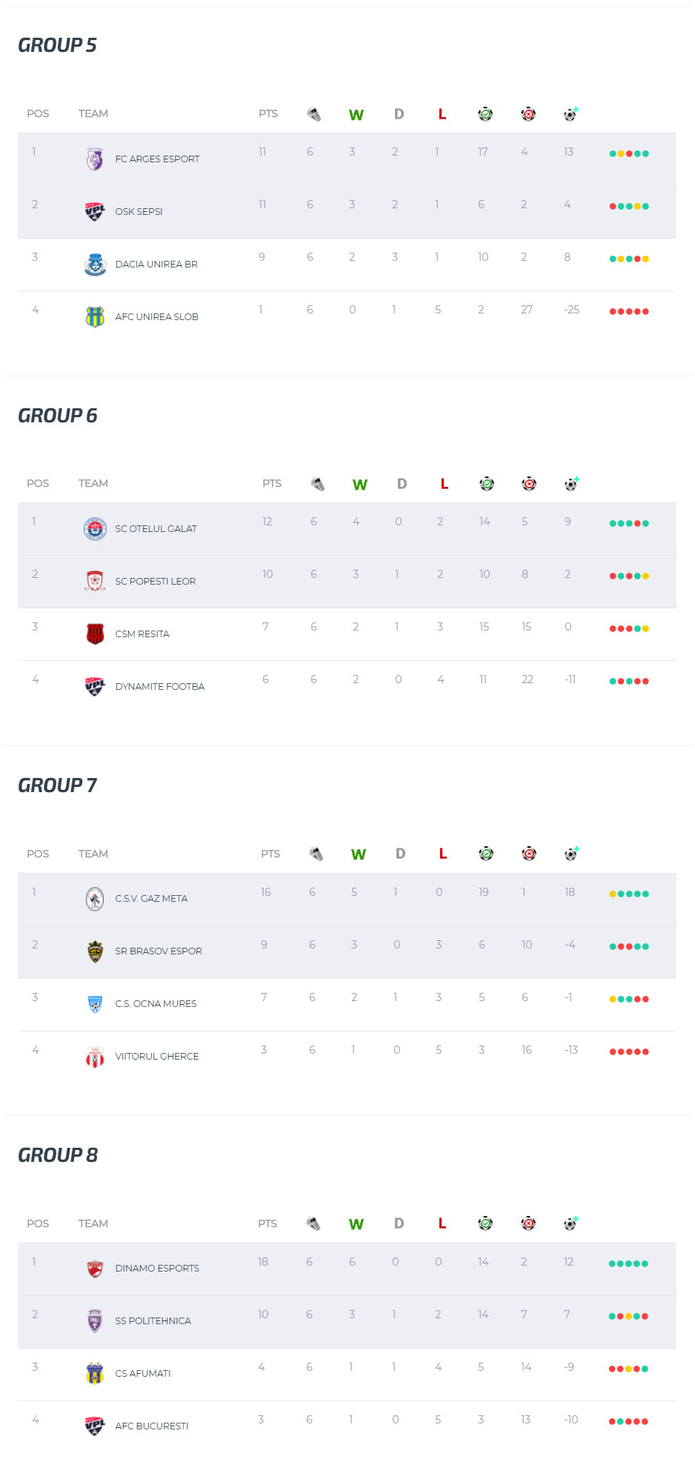Click the goals scored icon in Group 5 header
Image resolution: width=695 pixels, height=1459 pixels.
click(x=485, y=114)
